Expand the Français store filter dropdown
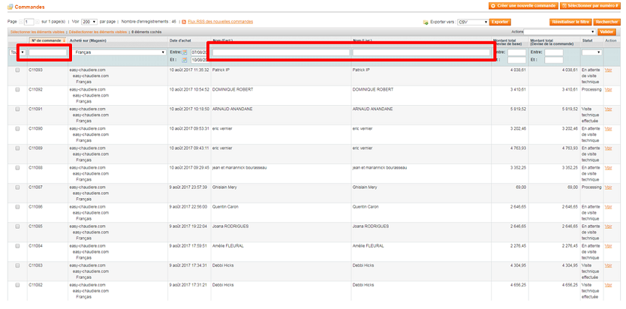 (118, 52)
